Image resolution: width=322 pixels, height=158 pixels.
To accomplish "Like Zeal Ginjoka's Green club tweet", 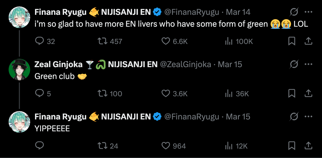I will point(166,94).
